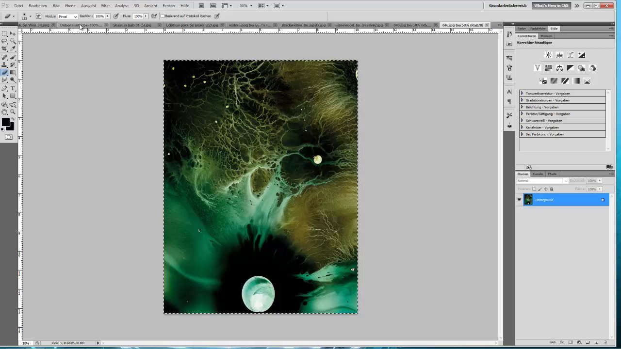Open the Filter menu
Screen dimensions: 621x349
tap(105, 5)
